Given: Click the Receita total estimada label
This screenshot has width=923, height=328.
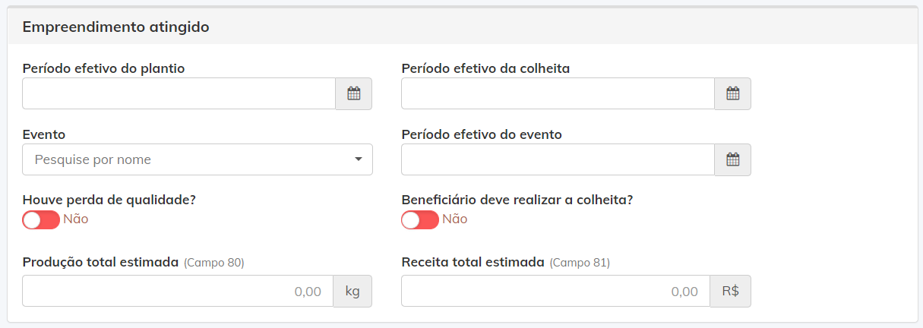Looking at the screenshot, I should coord(473,262).
